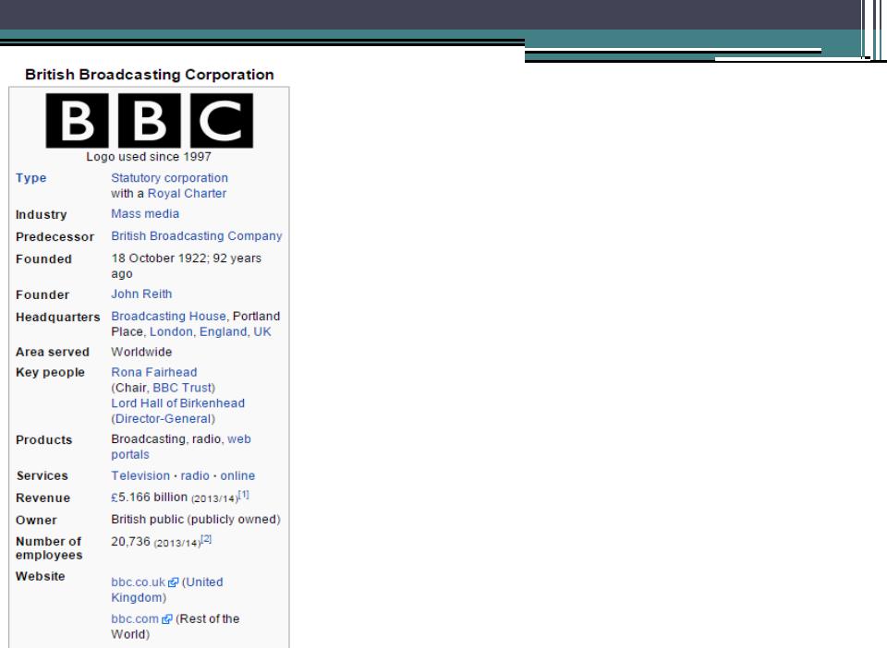The height and width of the screenshot is (648, 887).
Task: Open the Type label link
Action: click(x=31, y=178)
